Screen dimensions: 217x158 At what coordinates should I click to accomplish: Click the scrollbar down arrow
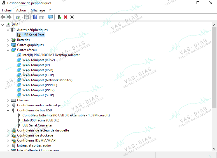point(214,149)
